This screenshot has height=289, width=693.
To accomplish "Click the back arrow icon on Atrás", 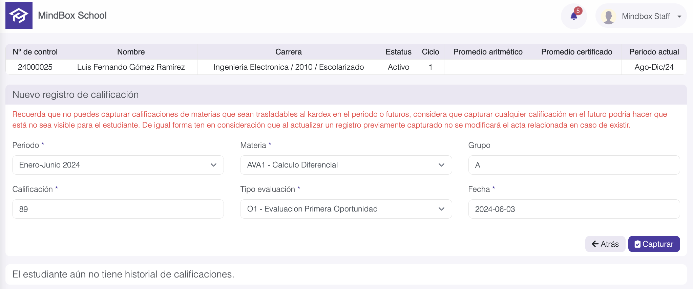I will [595, 244].
